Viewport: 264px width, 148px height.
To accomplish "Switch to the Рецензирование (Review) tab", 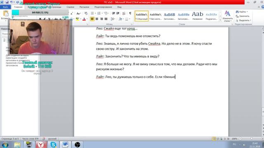I will (103, 7).
